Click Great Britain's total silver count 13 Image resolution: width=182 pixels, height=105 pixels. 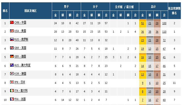(150, 49)
